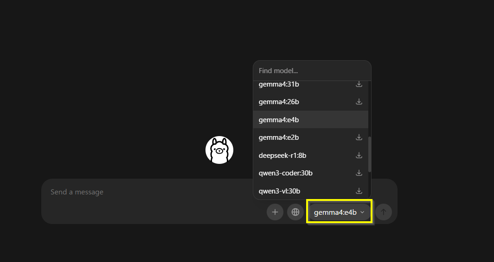Download the qwen3-vl:30b model

click(x=359, y=191)
